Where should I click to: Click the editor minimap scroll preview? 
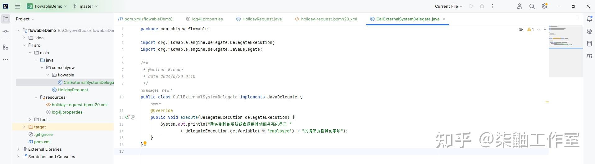pos(565,51)
